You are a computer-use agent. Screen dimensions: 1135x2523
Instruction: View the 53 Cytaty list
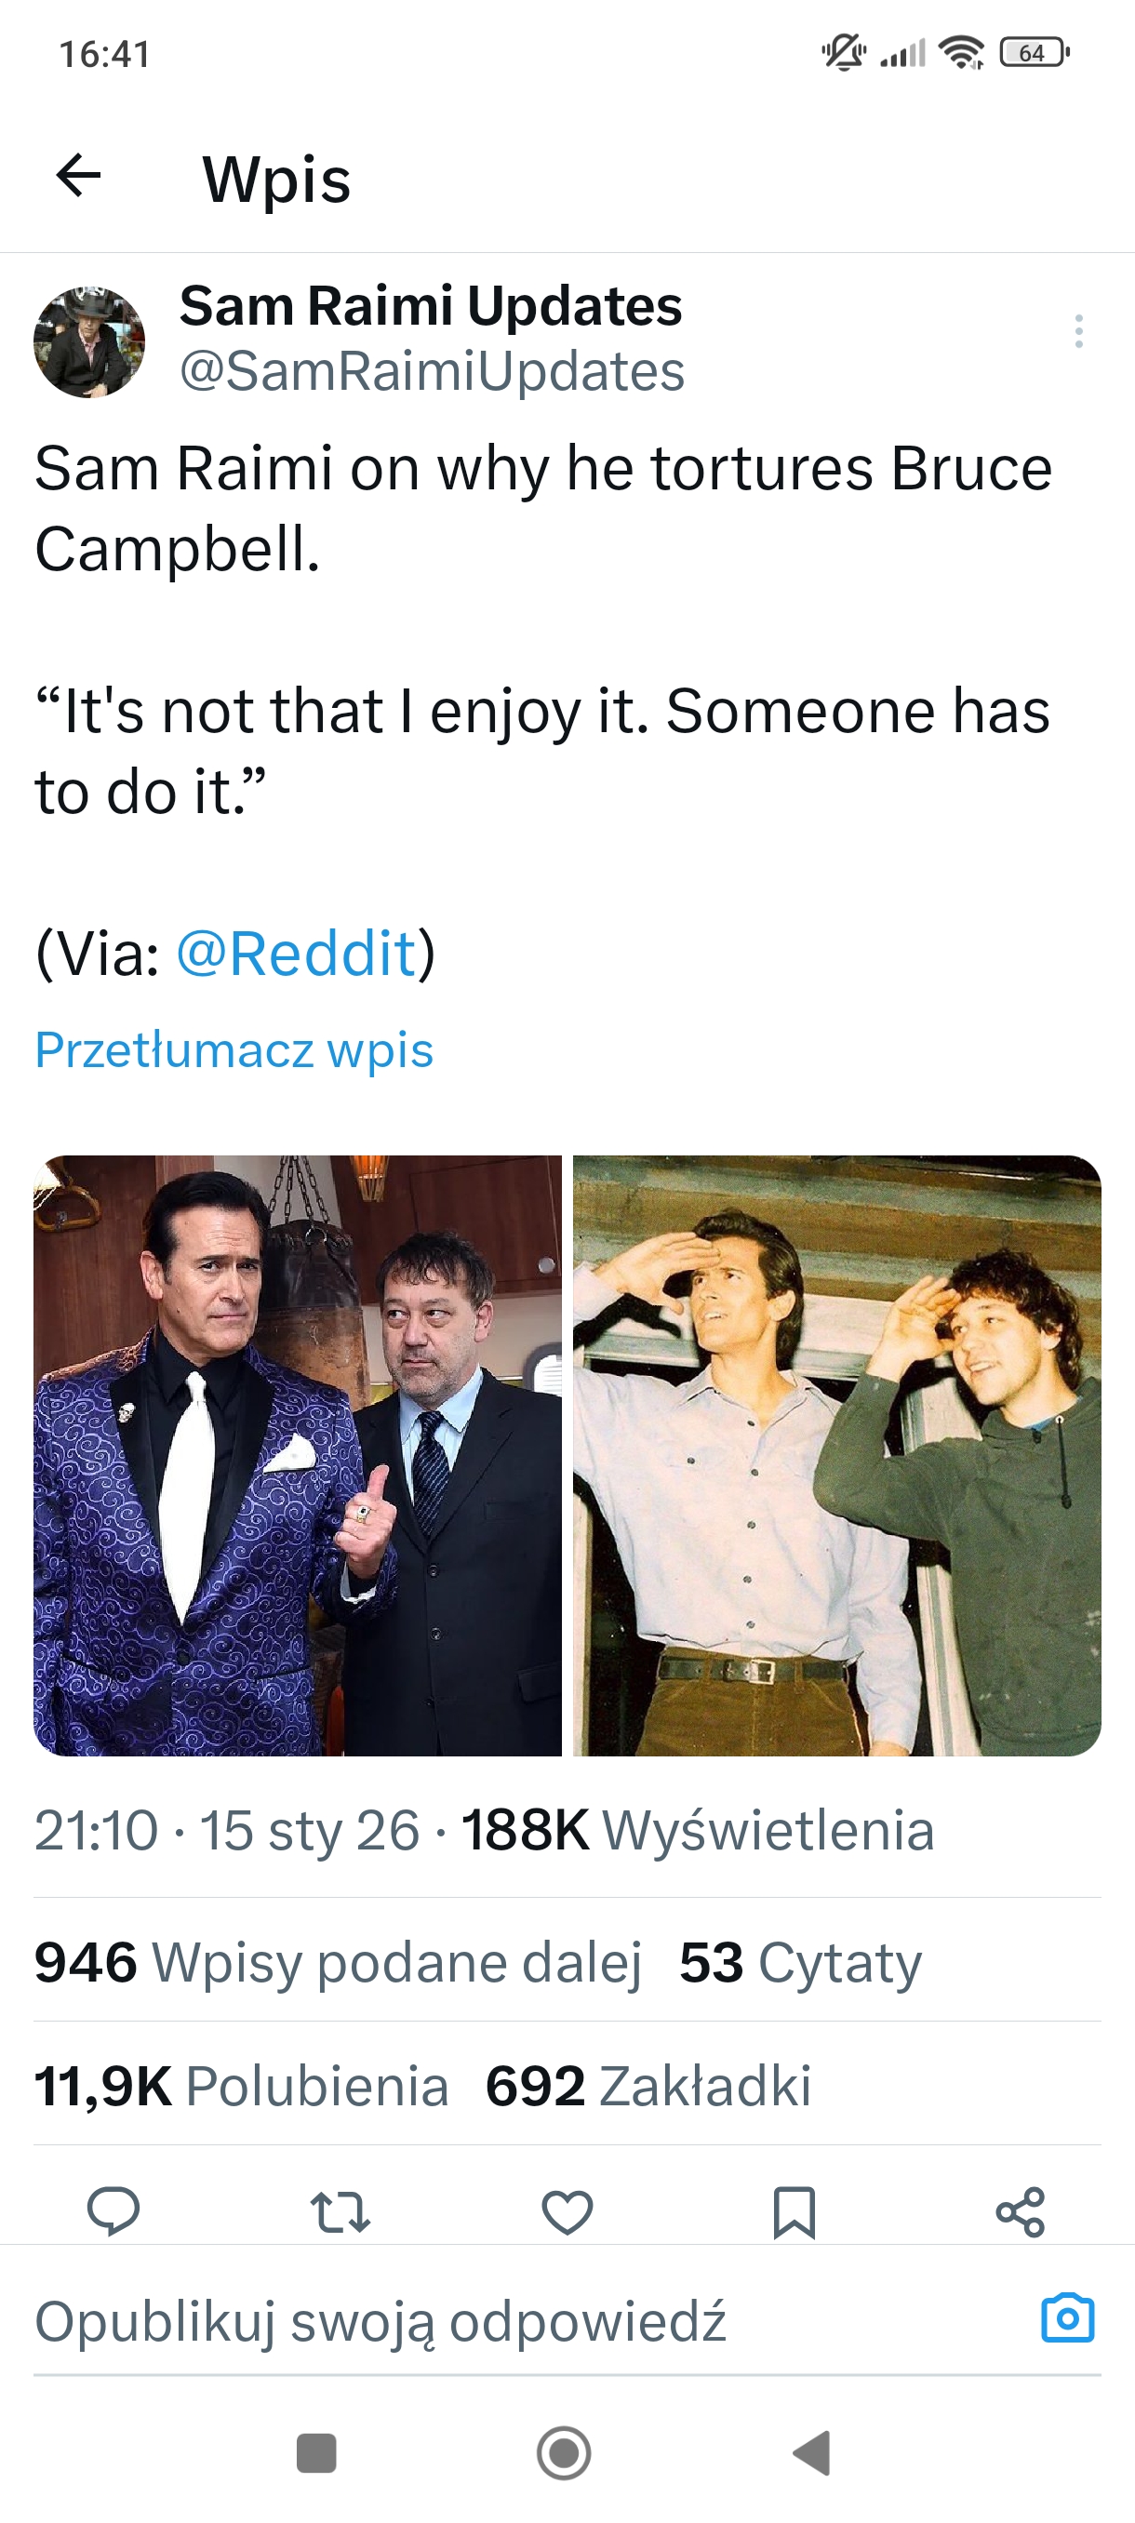coord(800,1962)
